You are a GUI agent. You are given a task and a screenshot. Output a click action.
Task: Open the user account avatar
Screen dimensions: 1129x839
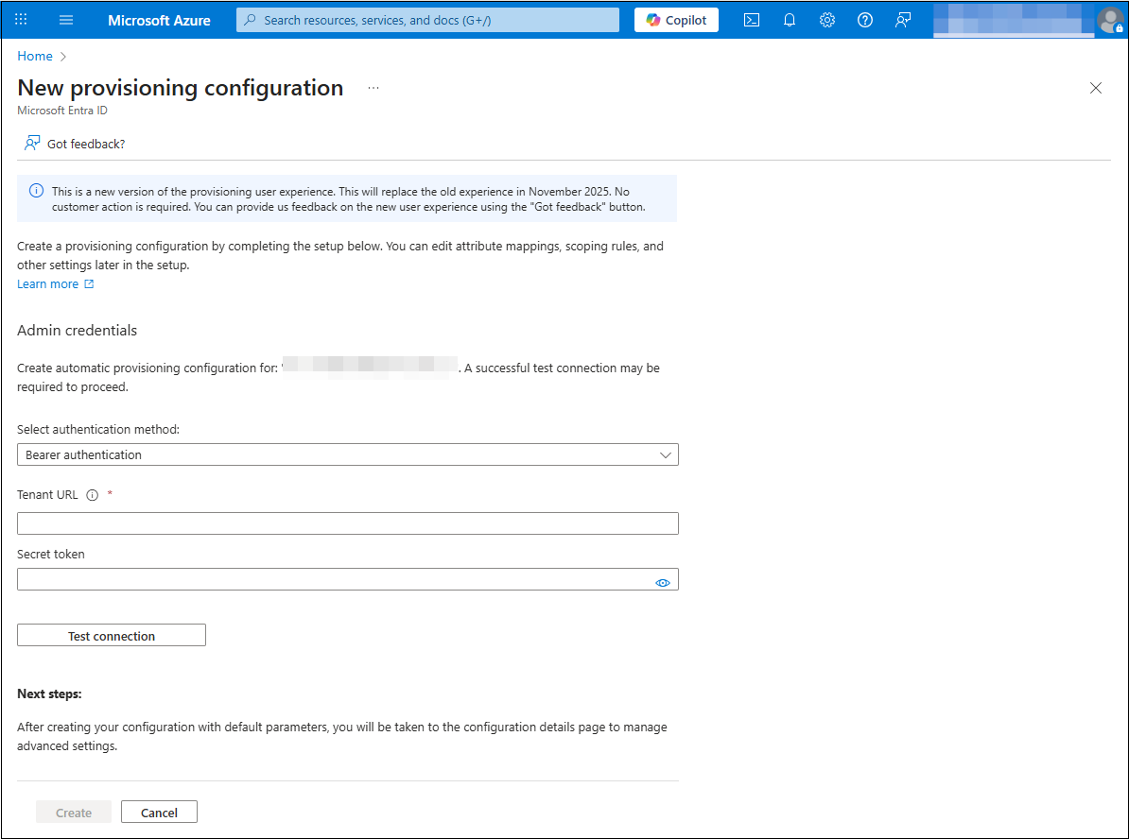[1110, 20]
